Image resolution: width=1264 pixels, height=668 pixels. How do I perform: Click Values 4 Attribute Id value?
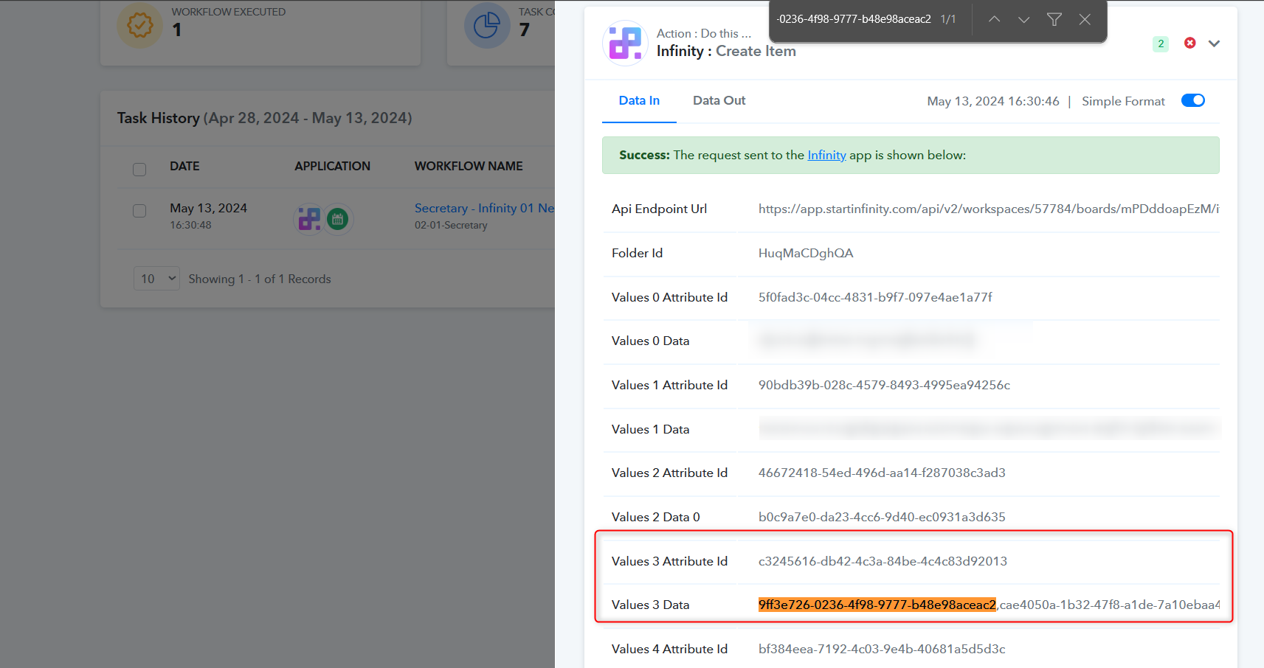coord(882,650)
